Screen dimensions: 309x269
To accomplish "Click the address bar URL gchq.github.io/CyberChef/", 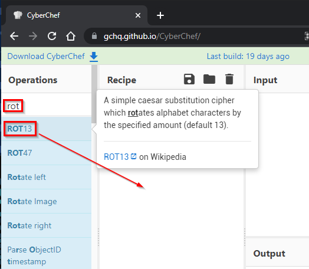I will (x=152, y=36).
